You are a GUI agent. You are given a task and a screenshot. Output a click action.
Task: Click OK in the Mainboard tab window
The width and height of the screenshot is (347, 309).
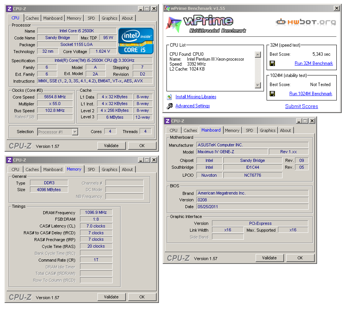click(x=300, y=258)
